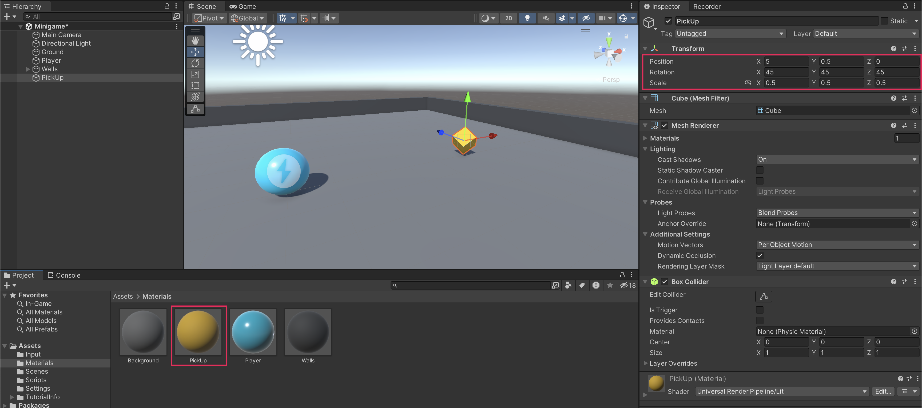Uncheck Dynamic Occlusion option

coord(760,255)
